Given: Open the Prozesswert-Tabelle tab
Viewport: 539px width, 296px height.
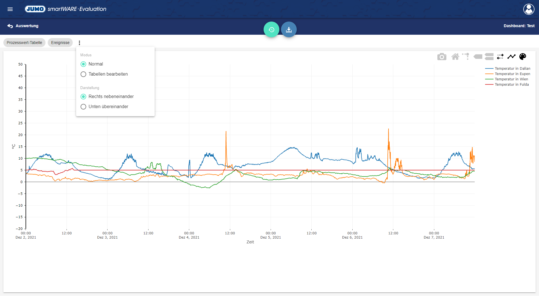Looking at the screenshot, I should [x=24, y=43].
